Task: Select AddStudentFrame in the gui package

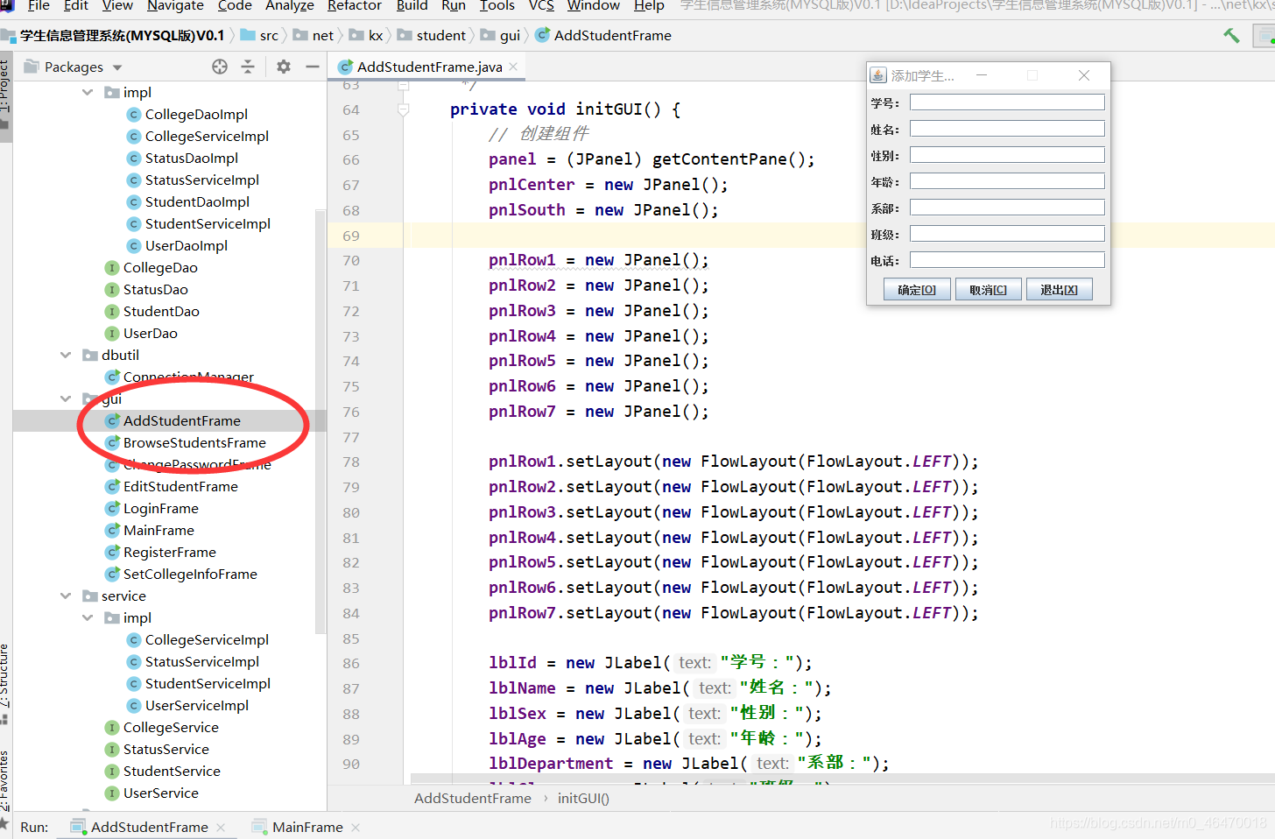Action: 181,420
